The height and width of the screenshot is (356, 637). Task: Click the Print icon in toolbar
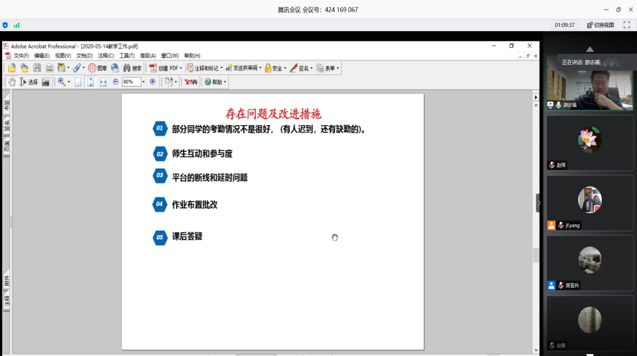[x=49, y=68]
